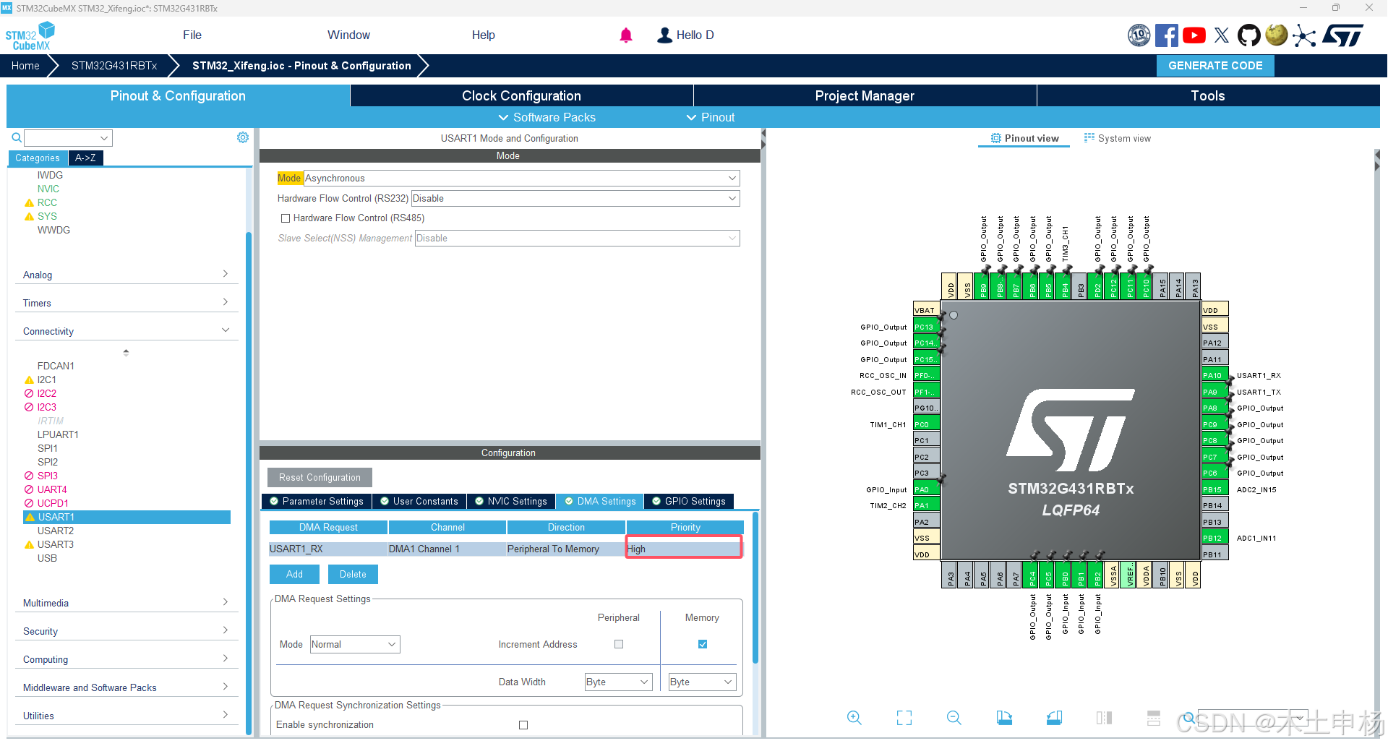Rotate chip view counter-clockwise
The width and height of the screenshot is (1388, 746).
click(x=1054, y=718)
